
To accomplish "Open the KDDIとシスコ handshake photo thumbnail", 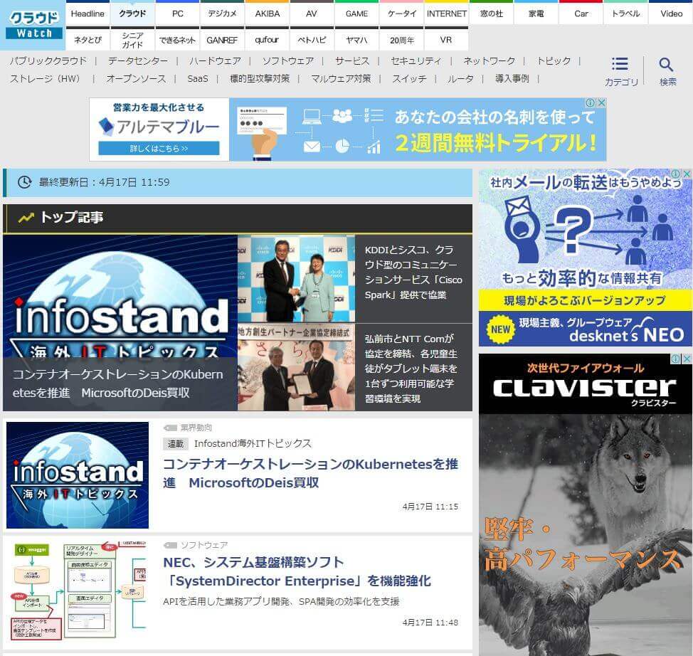I will 296,278.
